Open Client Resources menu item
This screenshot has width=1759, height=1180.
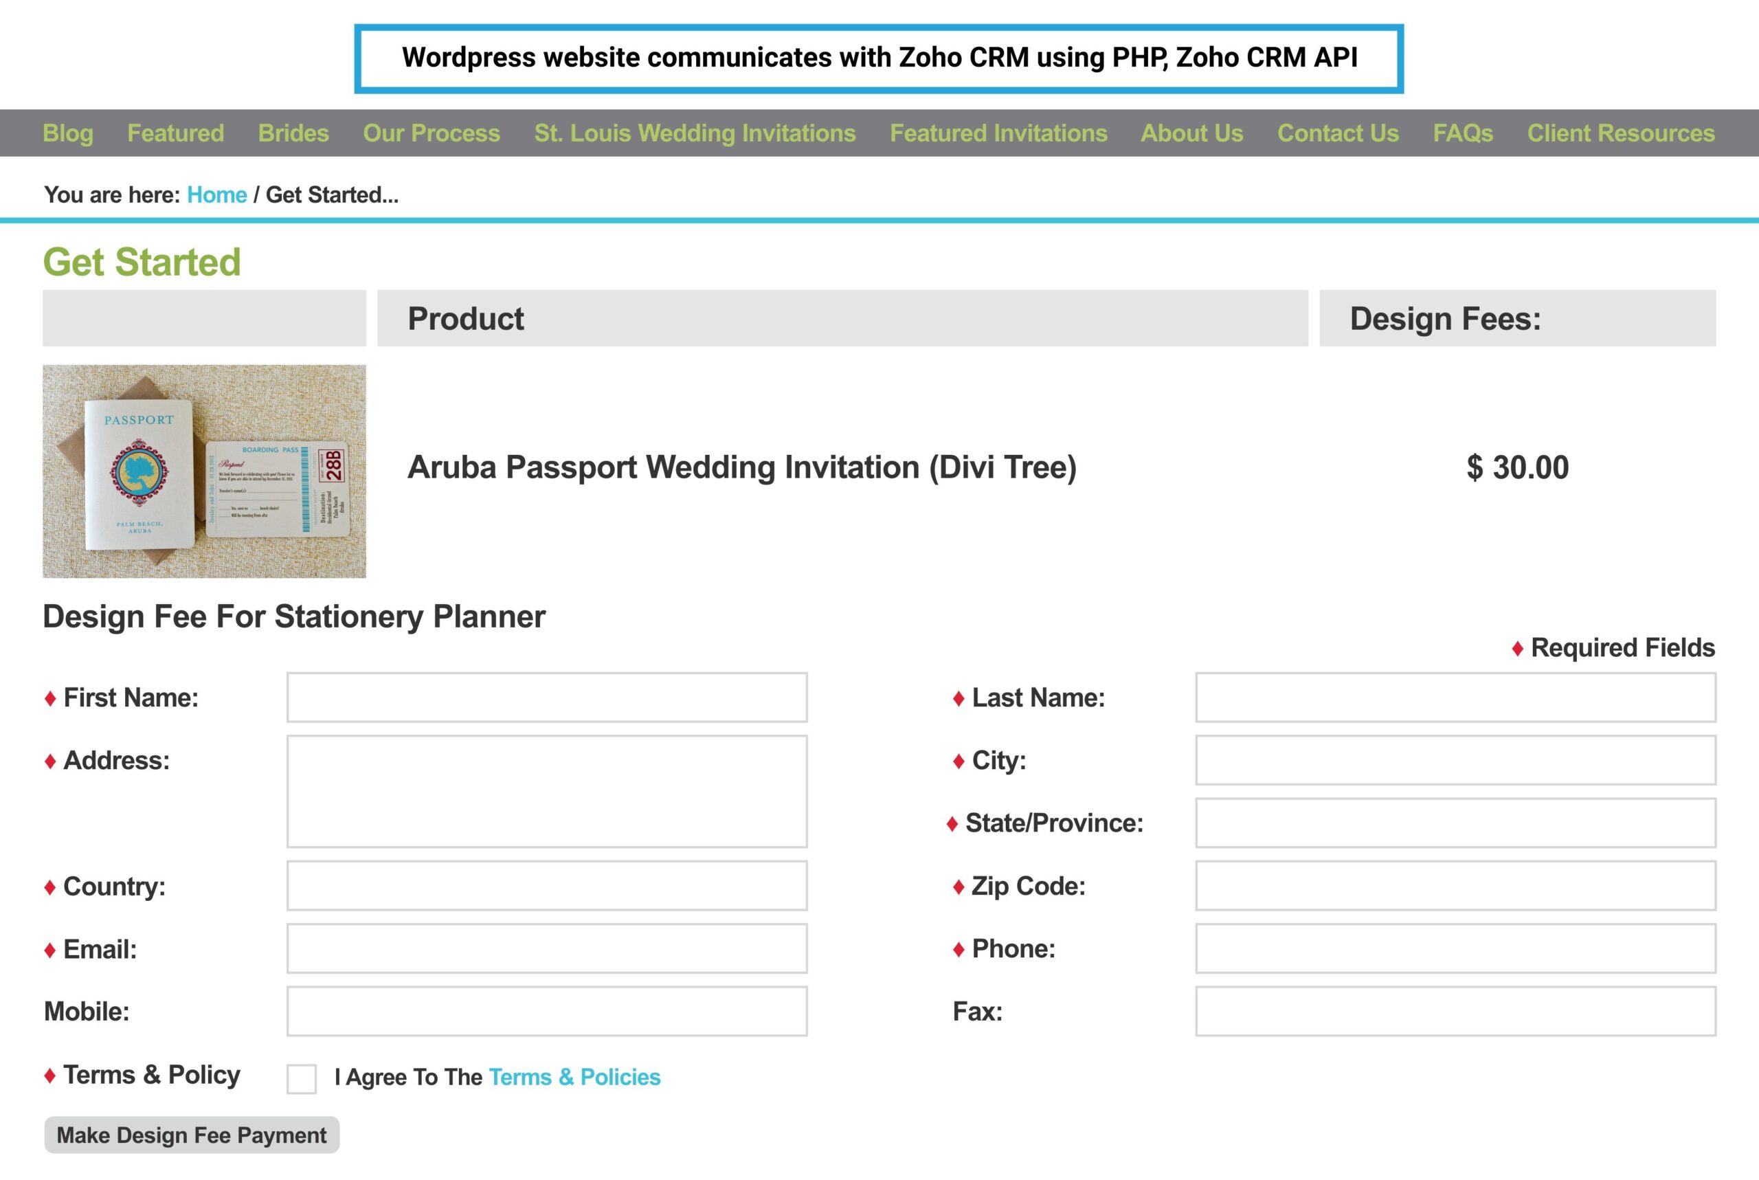[x=1621, y=133]
